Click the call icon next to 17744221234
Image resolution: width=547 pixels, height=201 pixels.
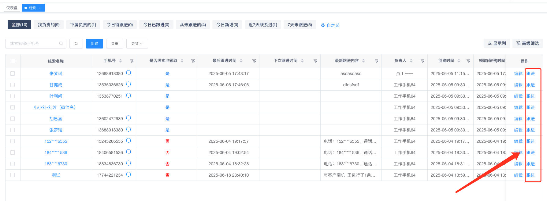pos(128,174)
